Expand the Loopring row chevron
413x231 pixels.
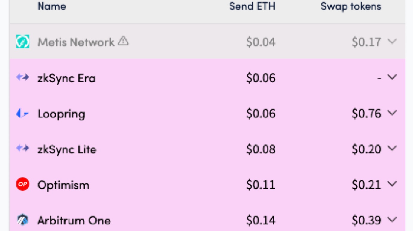(x=392, y=113)
